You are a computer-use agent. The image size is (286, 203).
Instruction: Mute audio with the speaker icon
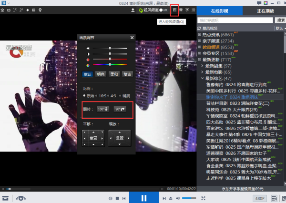pyautogui.click(x=178, y=198)
